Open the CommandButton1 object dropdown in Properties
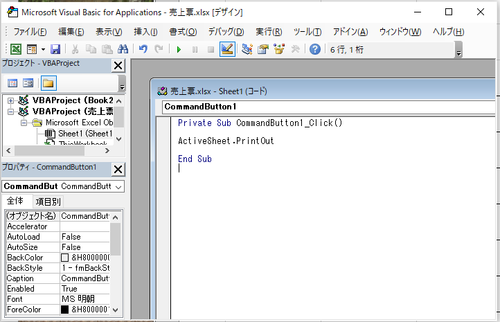500x322 pixels. [118, 186]
